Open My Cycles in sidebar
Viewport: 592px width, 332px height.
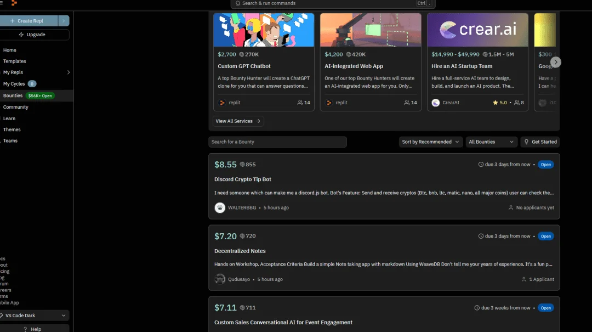point(14,84)
